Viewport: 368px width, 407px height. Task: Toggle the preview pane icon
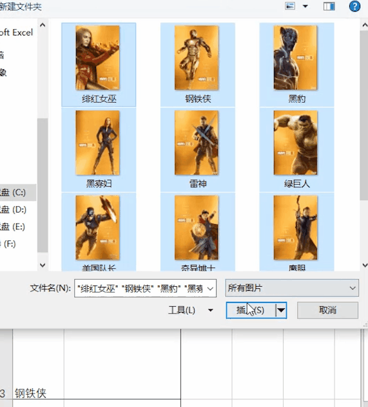pyautogui.click(x=329, y=6)
